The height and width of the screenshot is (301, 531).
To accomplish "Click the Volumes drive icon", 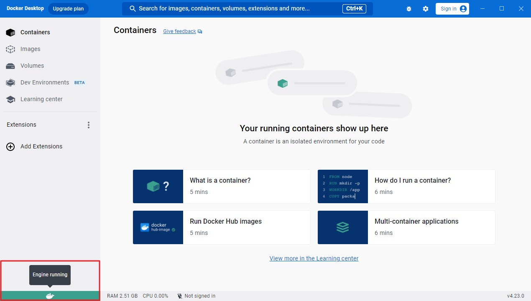I will tap(10, 66).
